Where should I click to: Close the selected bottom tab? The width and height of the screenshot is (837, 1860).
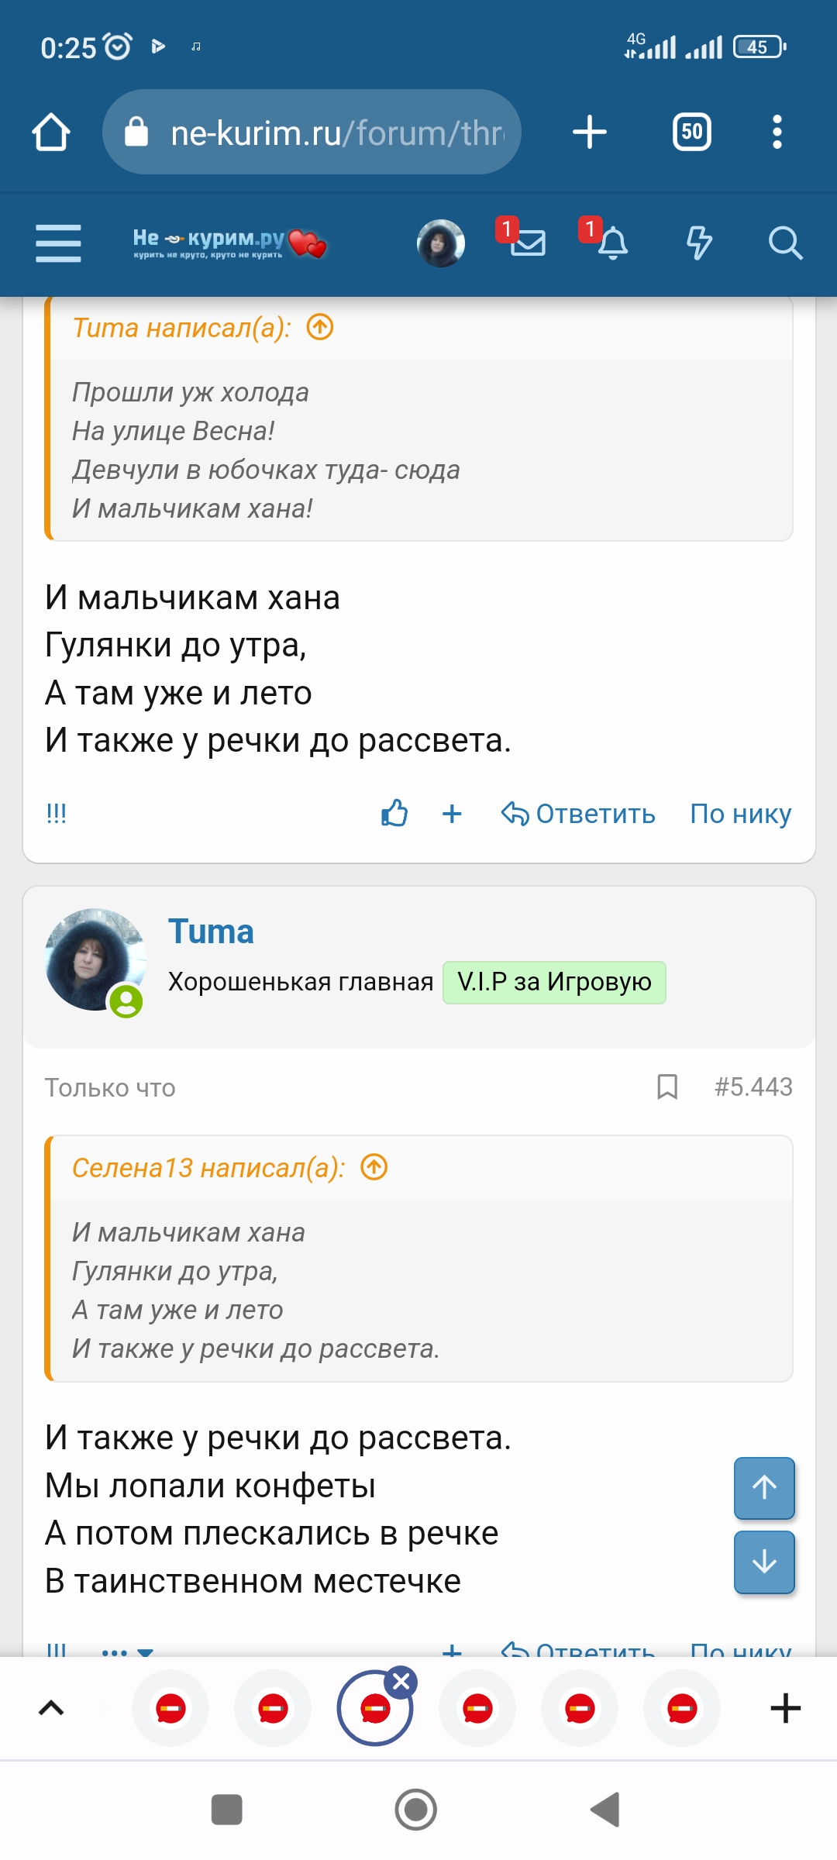click(x=401, y=1682)
